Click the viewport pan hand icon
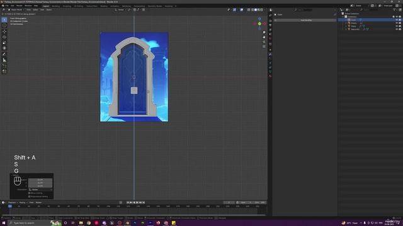The image size is (403, 226). [x=264, y=37]
